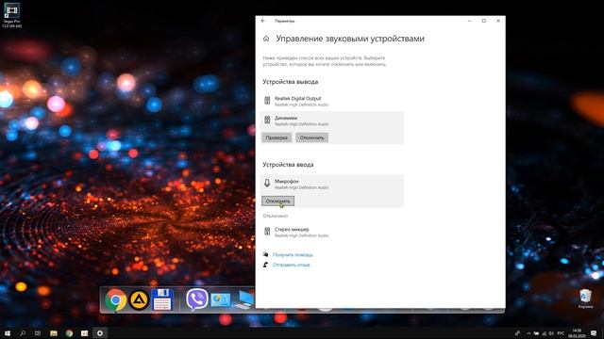Open the Vegas Pro desktop shortcut
Screen dimensions: 604x339
pyautogui.click(x=11, y=15)
